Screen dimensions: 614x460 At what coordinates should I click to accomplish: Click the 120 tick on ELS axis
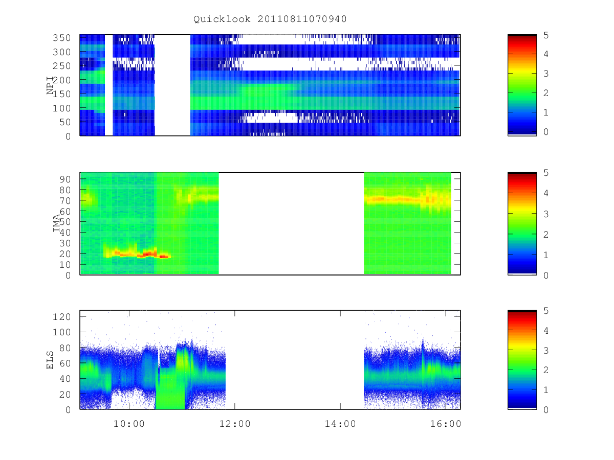(x=63, y=317)
